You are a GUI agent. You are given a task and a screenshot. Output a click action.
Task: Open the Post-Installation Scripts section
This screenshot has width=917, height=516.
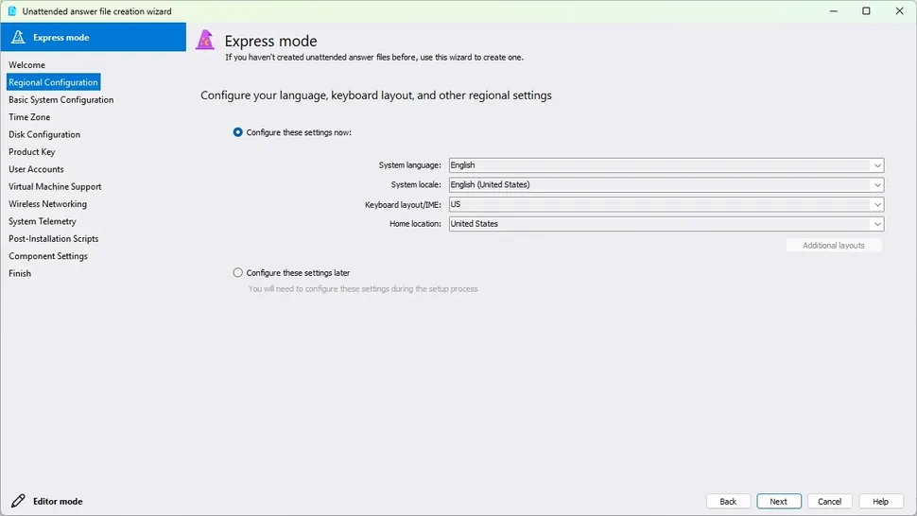point(53,239)
